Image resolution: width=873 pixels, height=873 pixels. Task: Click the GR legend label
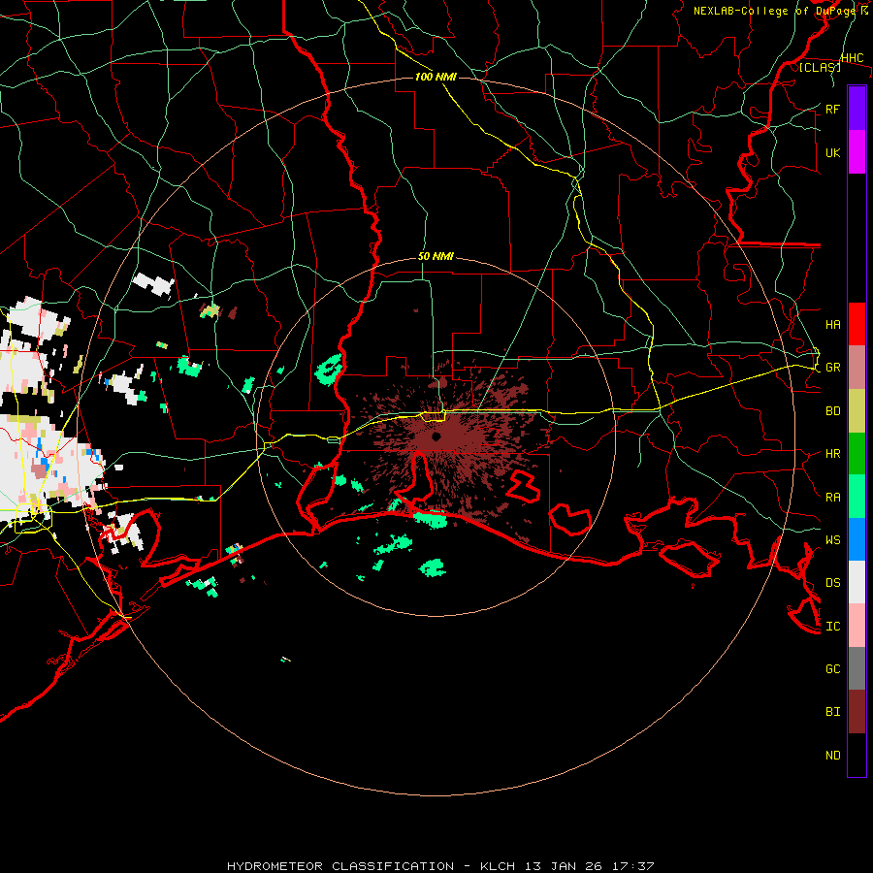coord(832,368)
